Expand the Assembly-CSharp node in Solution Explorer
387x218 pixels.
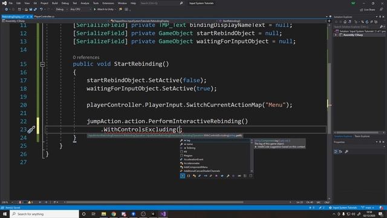tap(336, 35)
